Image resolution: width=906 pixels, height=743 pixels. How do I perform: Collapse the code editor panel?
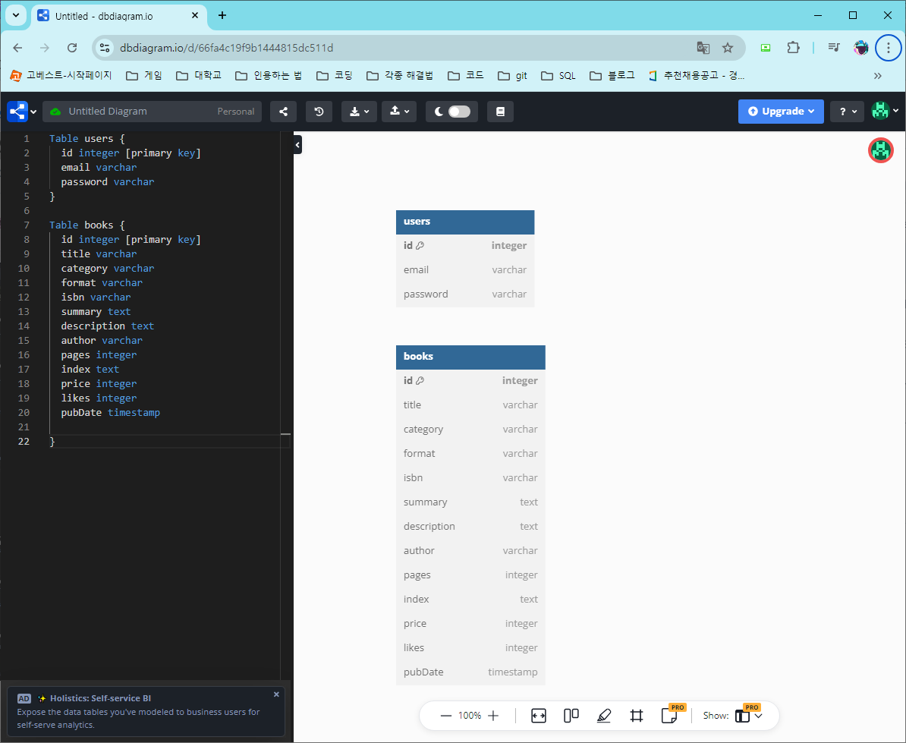tap(297, 144)
